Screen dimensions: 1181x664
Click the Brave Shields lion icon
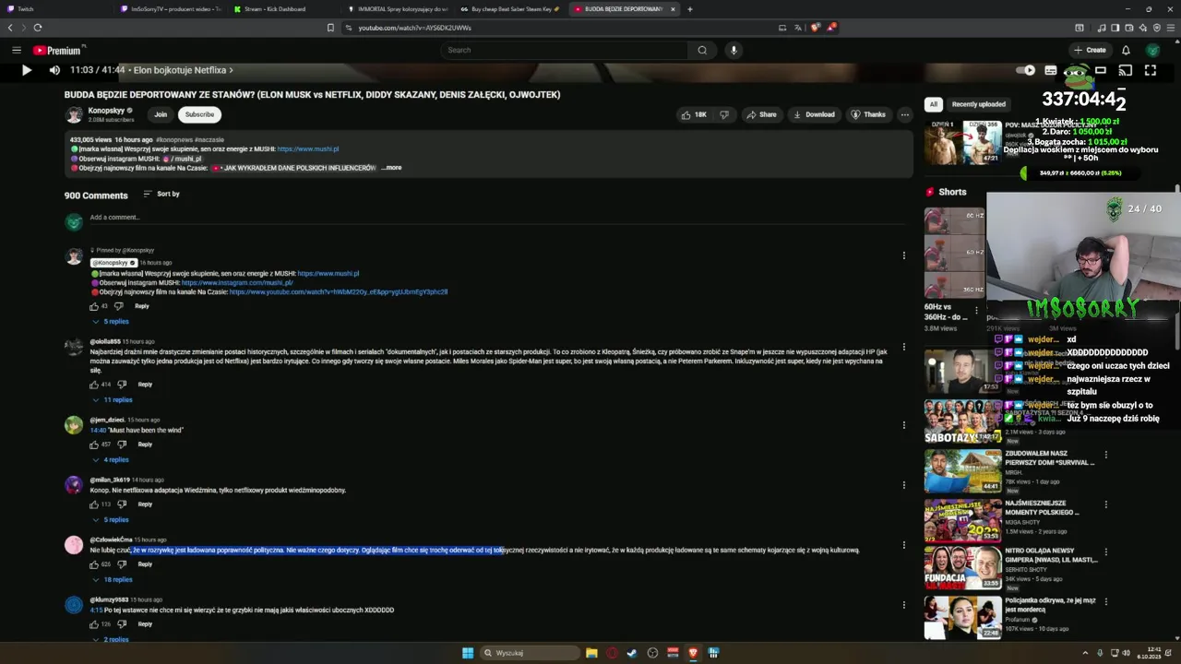click(x=815, y=28)
